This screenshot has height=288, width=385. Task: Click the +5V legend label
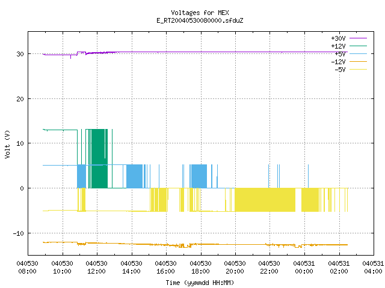(x=340, y=54)
